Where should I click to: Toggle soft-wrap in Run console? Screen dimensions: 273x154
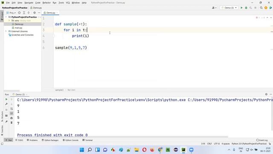coord(12,109)
